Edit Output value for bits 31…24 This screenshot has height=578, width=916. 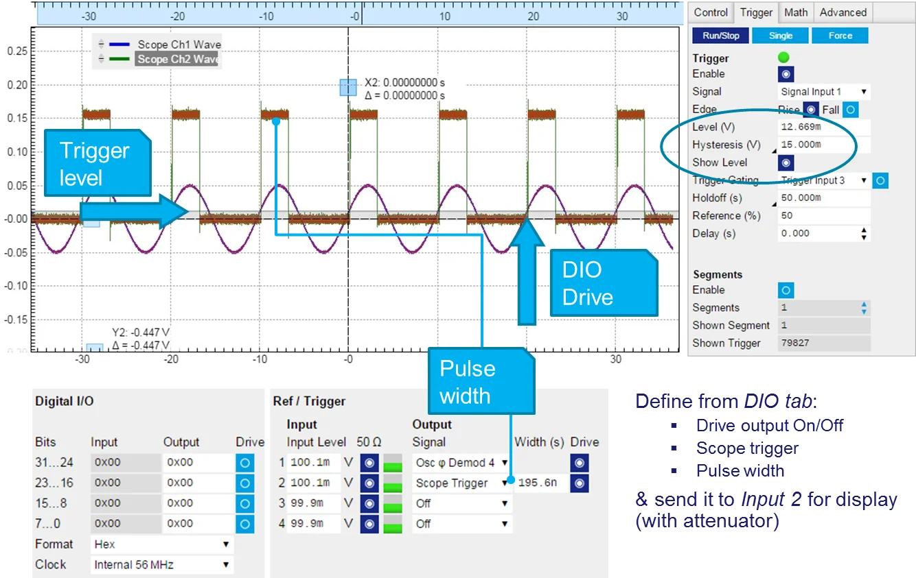coord(198,462)
